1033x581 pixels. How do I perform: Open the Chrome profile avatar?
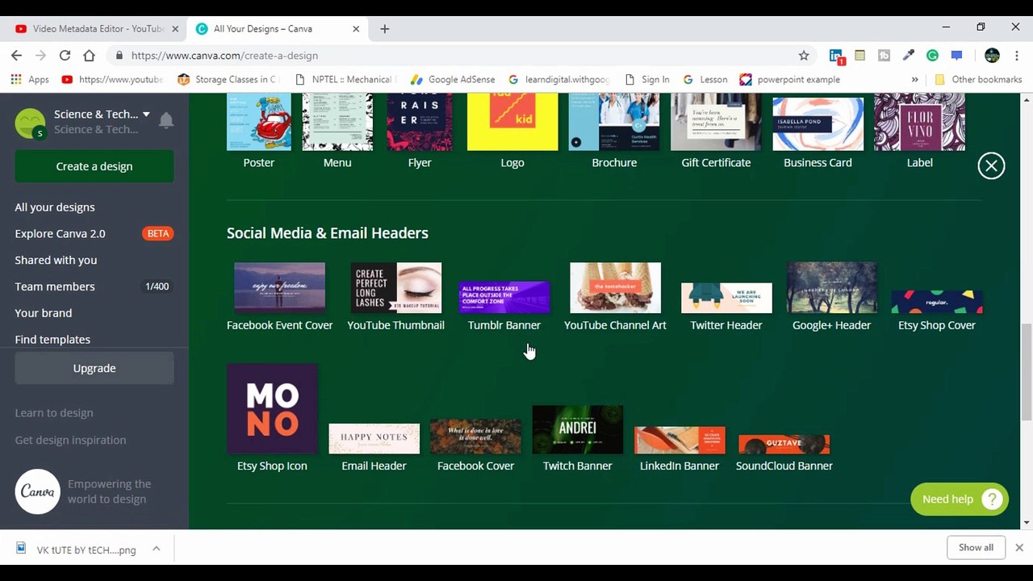[x=992, y=56]
